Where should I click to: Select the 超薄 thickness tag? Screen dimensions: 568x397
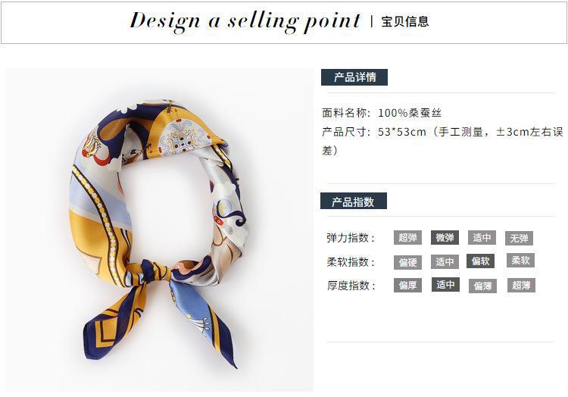point(521,285)
